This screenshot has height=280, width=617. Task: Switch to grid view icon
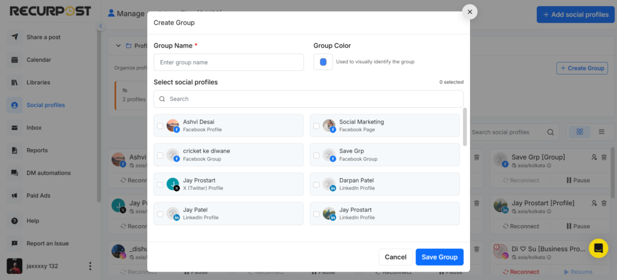(x=580, y=132)
